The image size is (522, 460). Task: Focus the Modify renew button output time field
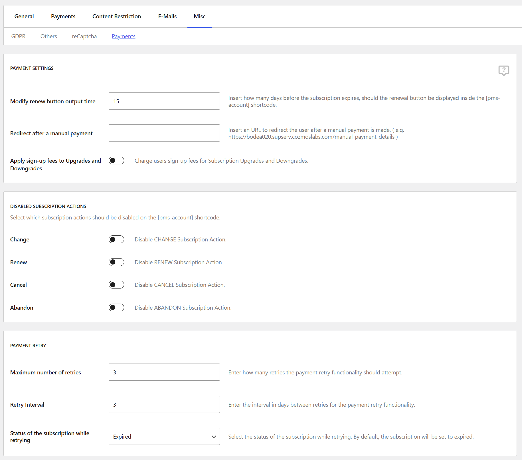point(164,101)
